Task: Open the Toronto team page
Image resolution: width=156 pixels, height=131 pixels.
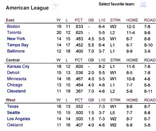Action: coord(14,33)
